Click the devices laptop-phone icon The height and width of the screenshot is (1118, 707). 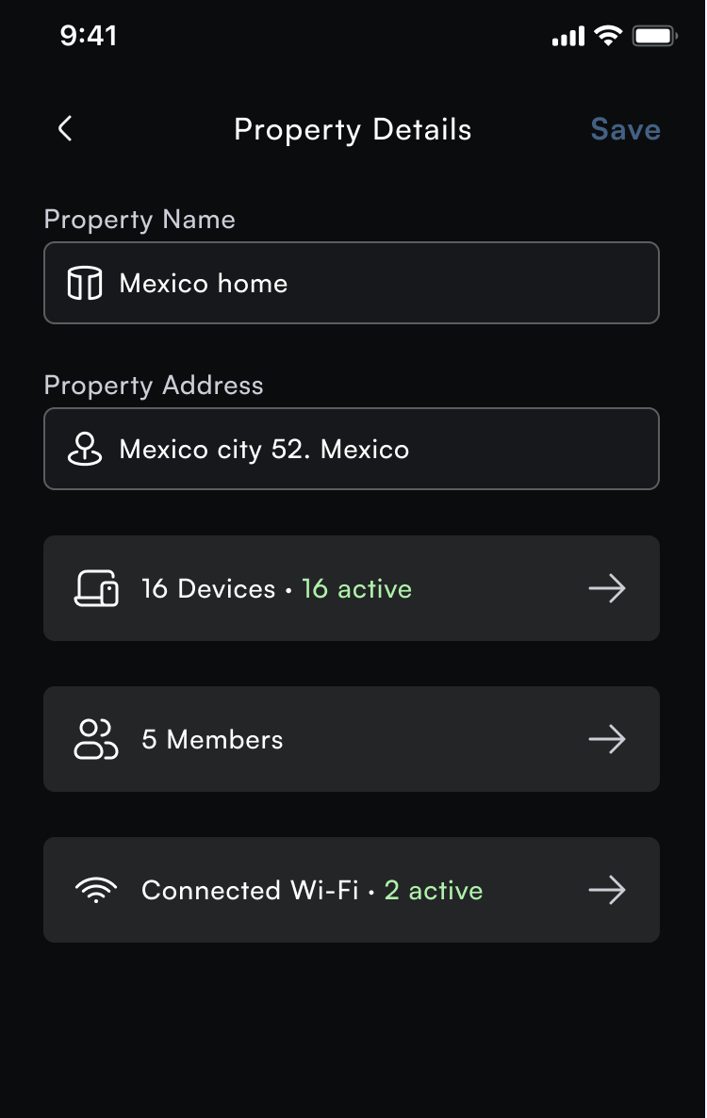coord(96,588)
